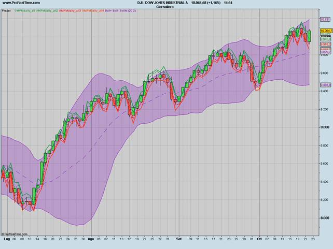333x249 pixels.
Task: Click the Set month label on time axis
Action: click(179, 239)
